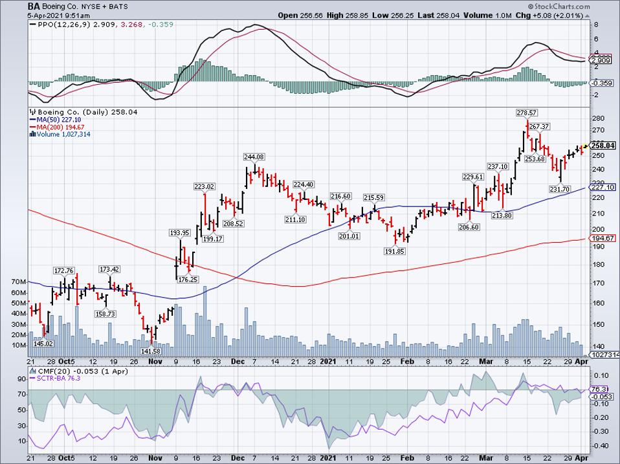
Task: Click the bar icon beside Volume 1,027,314
Action: click(x=33, y=135)
